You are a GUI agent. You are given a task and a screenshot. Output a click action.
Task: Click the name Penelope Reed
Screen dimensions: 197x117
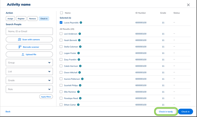71,98
